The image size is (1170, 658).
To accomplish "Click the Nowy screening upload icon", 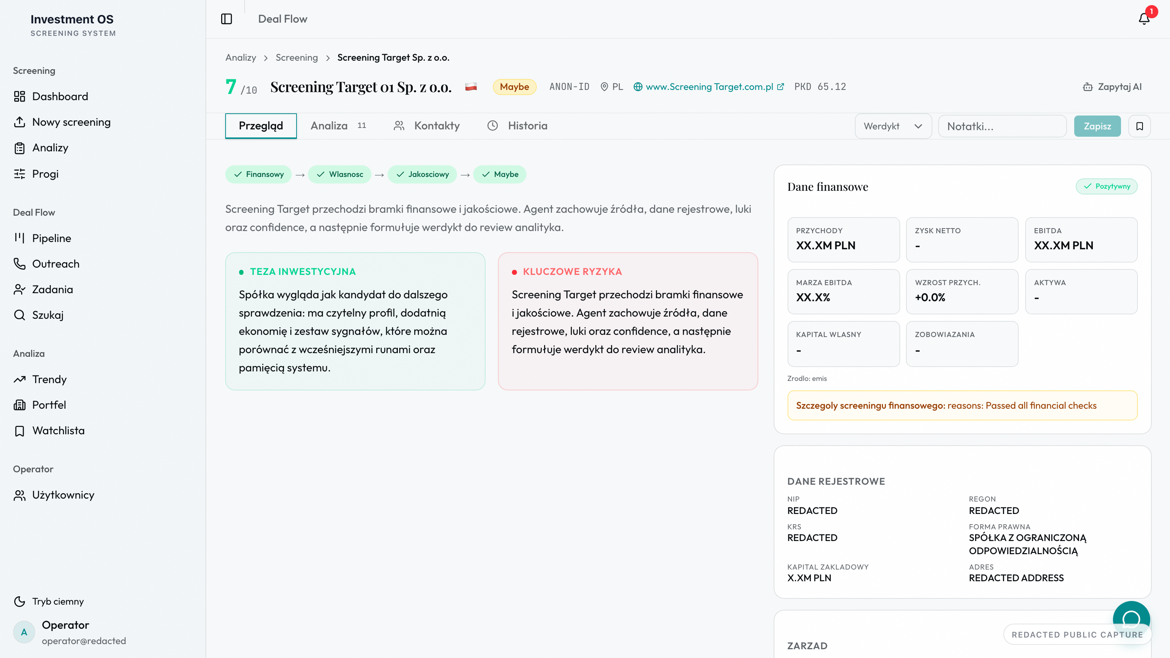I will [19, 122].
